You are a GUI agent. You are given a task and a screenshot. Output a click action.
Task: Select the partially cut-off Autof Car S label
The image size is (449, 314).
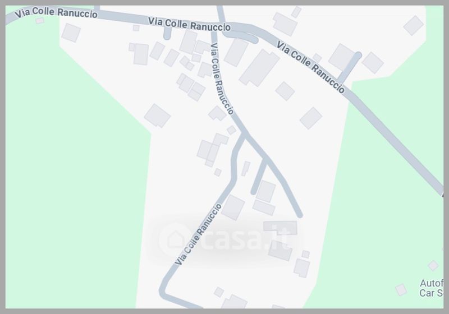pos(432,288)
